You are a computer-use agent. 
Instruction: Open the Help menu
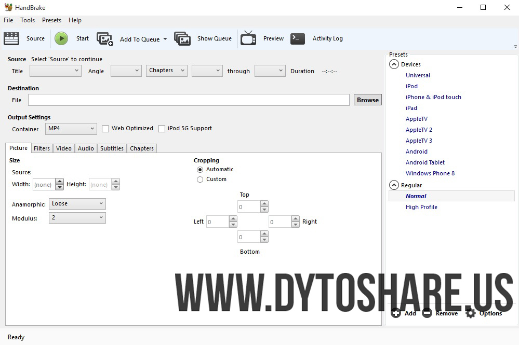[x=75, y=20]
